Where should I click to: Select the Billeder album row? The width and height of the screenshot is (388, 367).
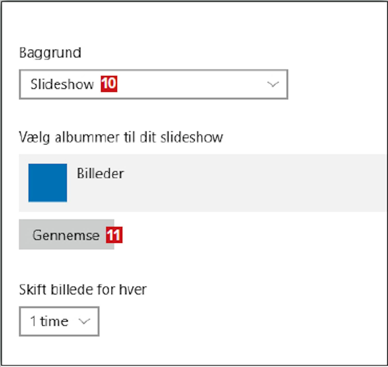click(203, 183)
